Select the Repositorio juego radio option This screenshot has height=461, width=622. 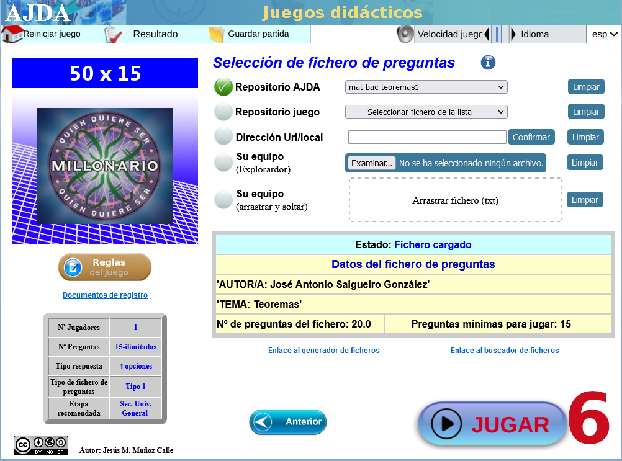pos(223,112)
